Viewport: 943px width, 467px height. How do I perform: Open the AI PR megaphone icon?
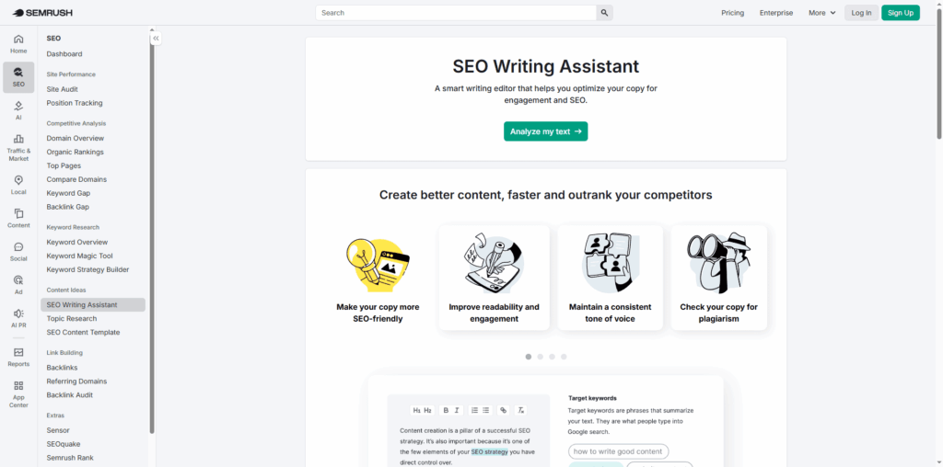tap(18, 314)
